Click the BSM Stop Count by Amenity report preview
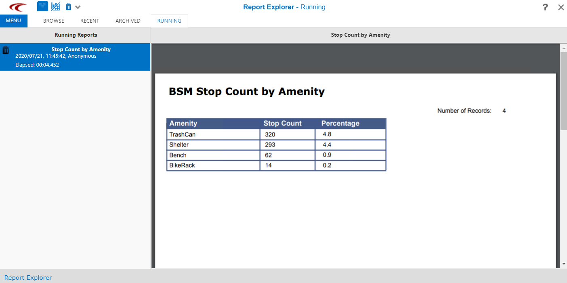567x283 pixels. point(246,92)
